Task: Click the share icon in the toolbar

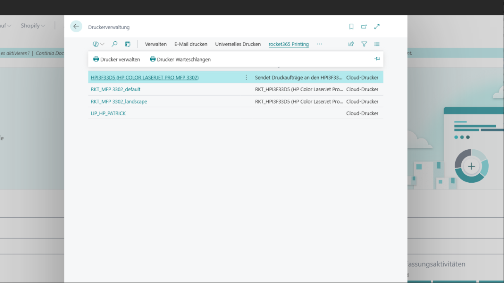Action: click(x=351, y=44)
